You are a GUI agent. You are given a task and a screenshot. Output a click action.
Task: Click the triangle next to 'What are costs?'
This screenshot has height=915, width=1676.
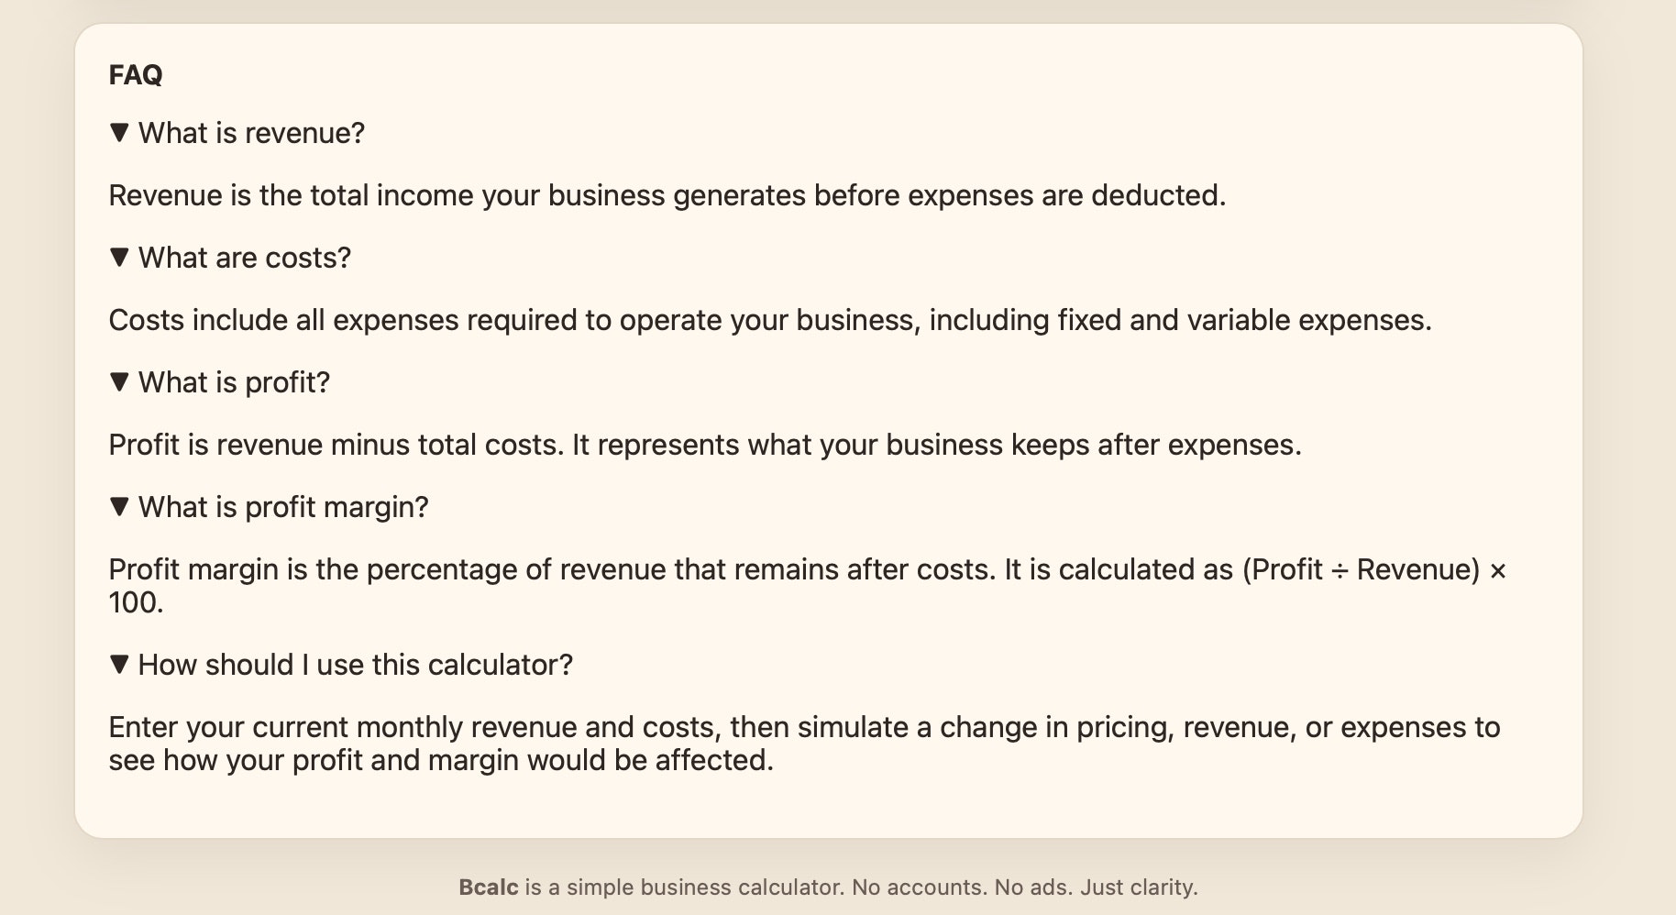tap(118, 258)
